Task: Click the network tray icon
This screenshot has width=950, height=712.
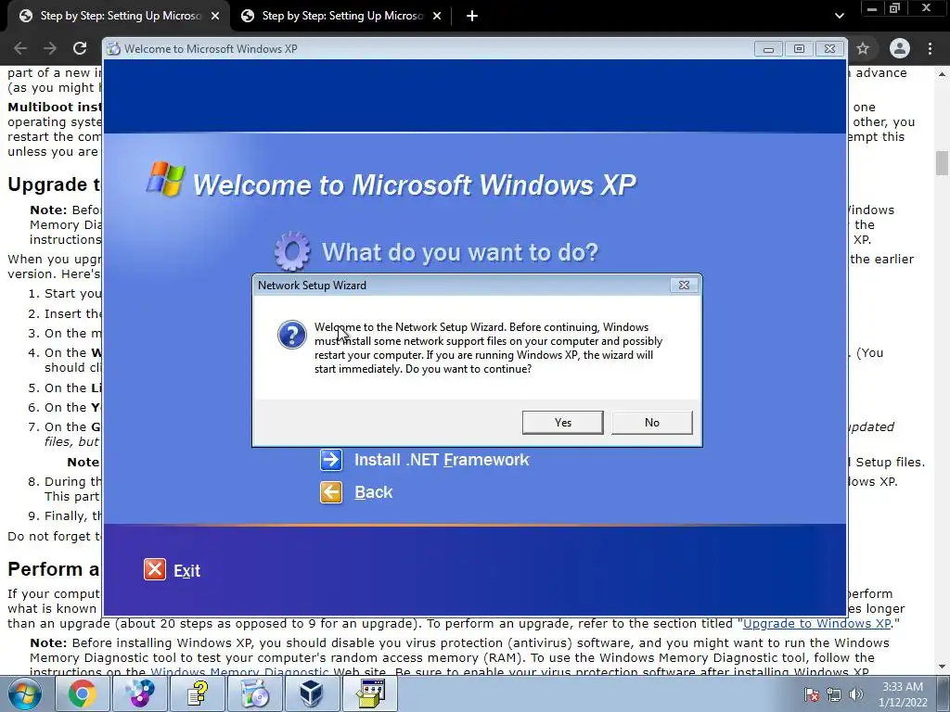Action: 834,694
